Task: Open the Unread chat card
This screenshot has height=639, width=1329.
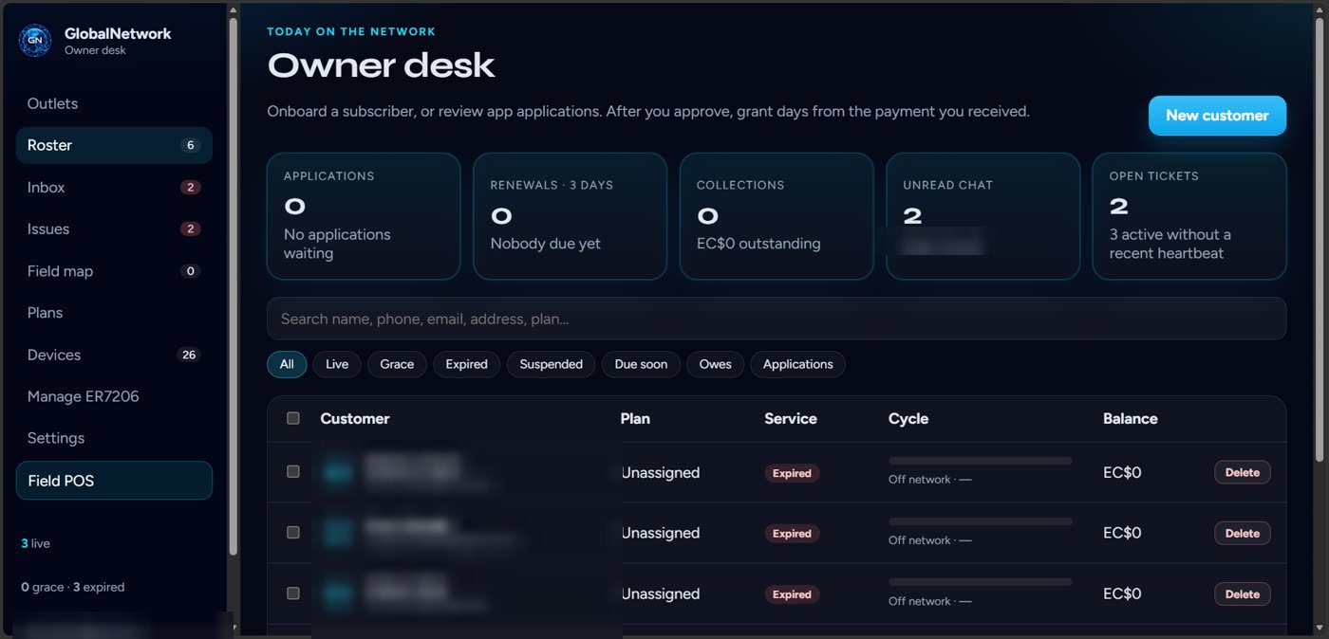Action: click(x=983, y=216)
